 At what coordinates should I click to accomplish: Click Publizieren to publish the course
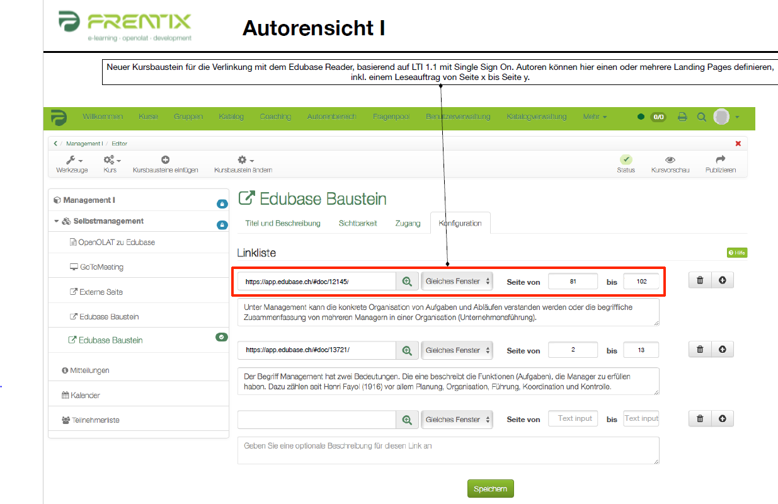click(x=721, y=164)
